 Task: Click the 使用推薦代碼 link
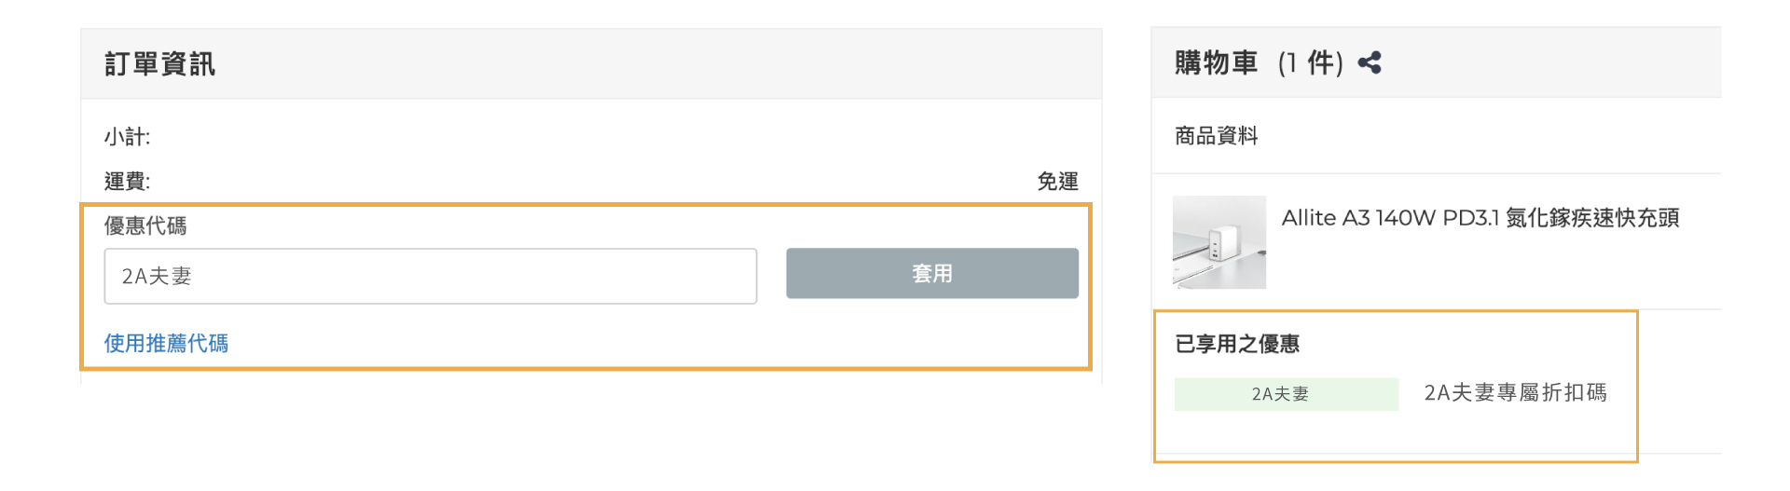[x=166, y=344]
